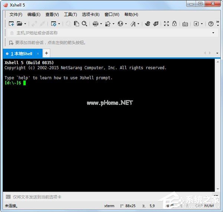This screenshot has height=212, width=223.
Task: Click the Print icon in toolbar
Action: [95, 24]
